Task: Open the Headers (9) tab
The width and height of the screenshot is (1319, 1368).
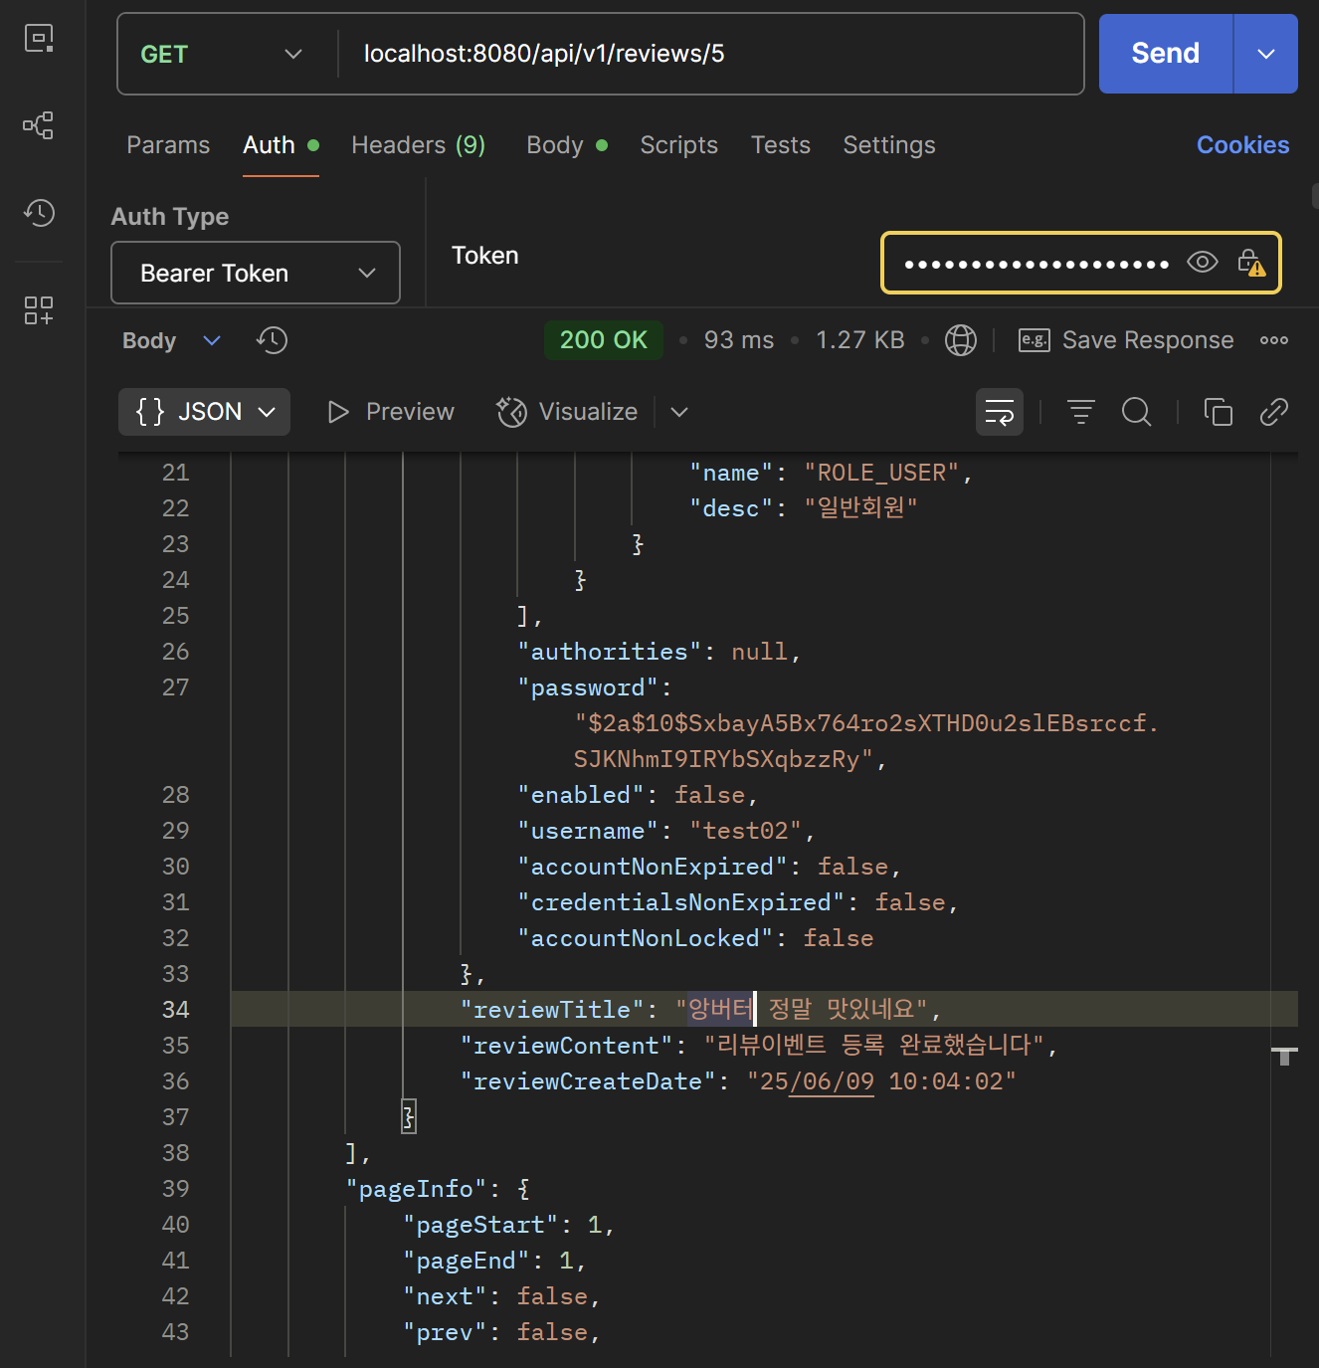Action: (x=419, y=145)
